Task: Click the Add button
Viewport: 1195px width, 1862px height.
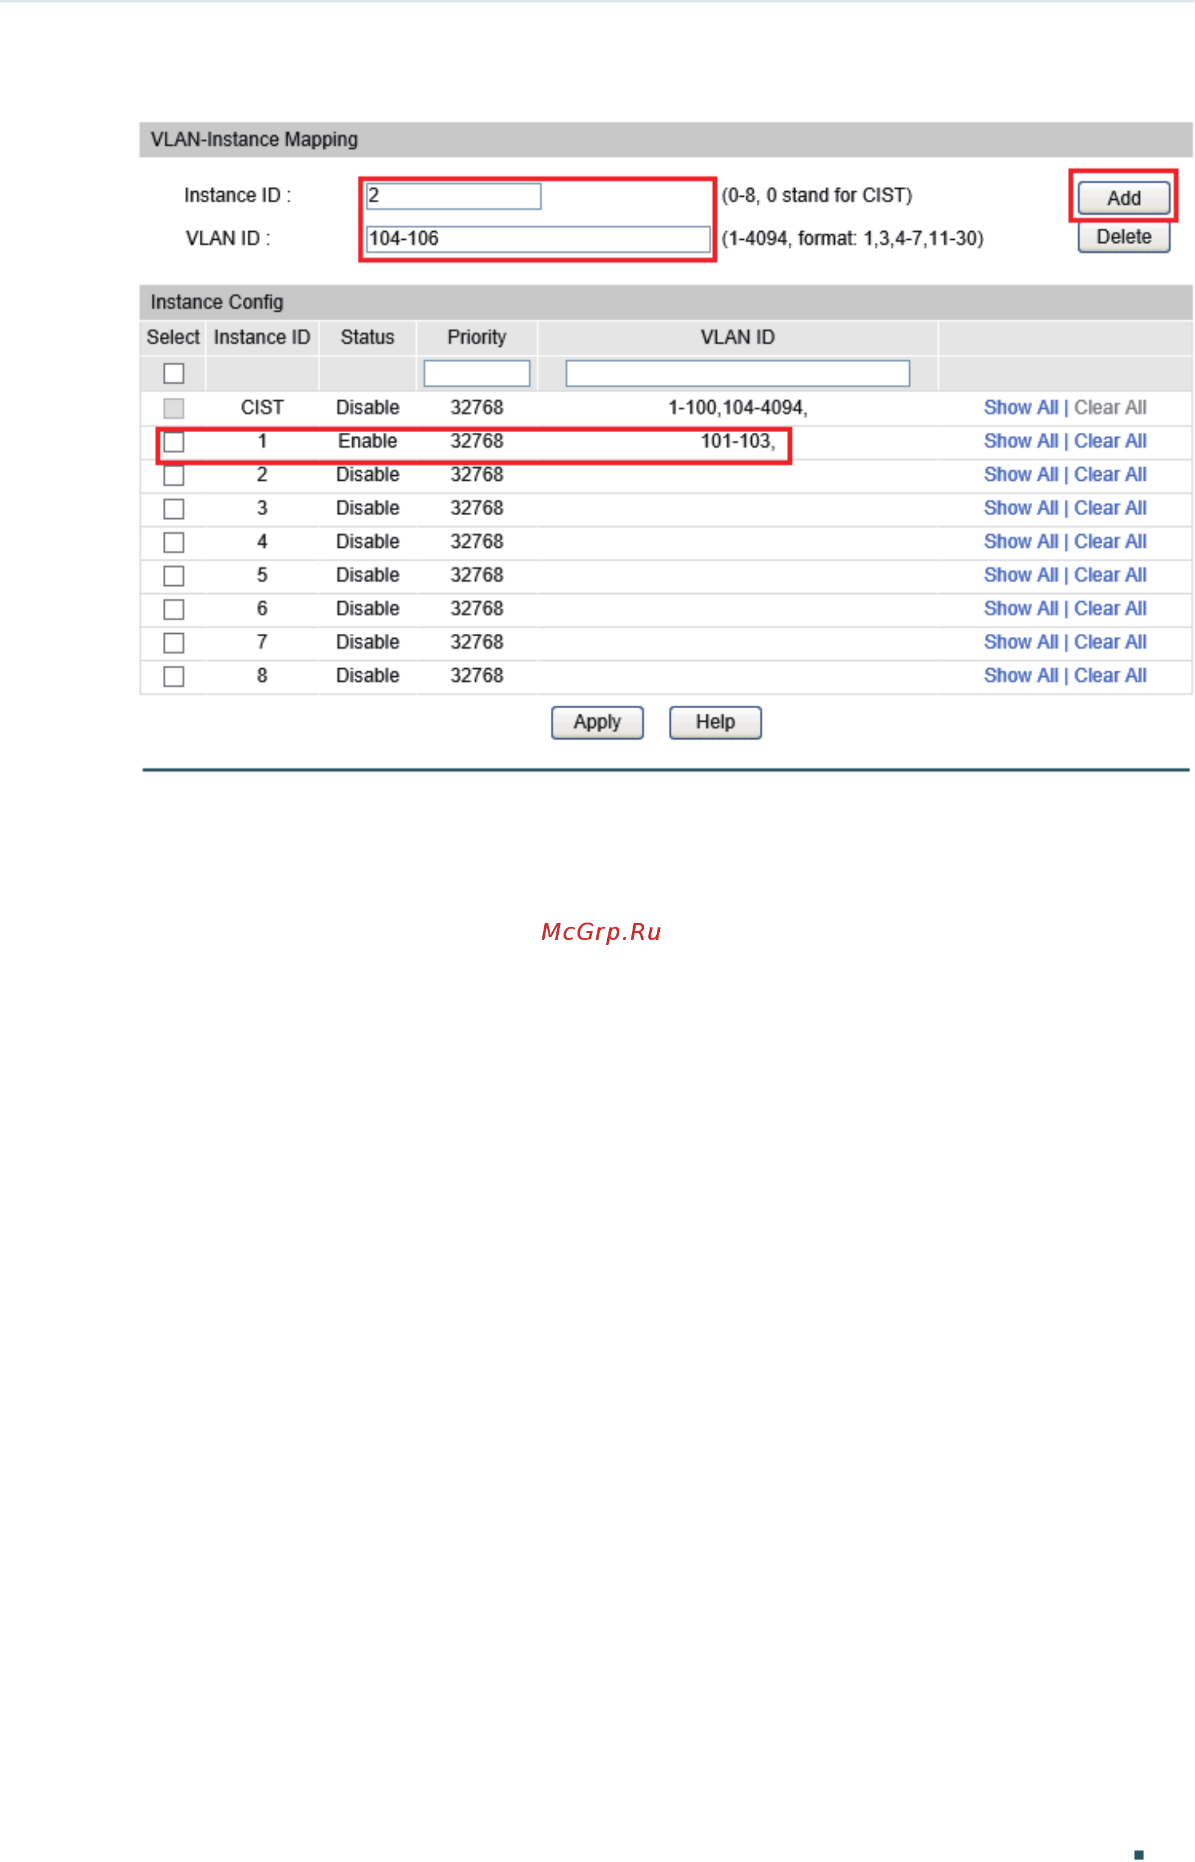Action: click(x=1124, y=198)
